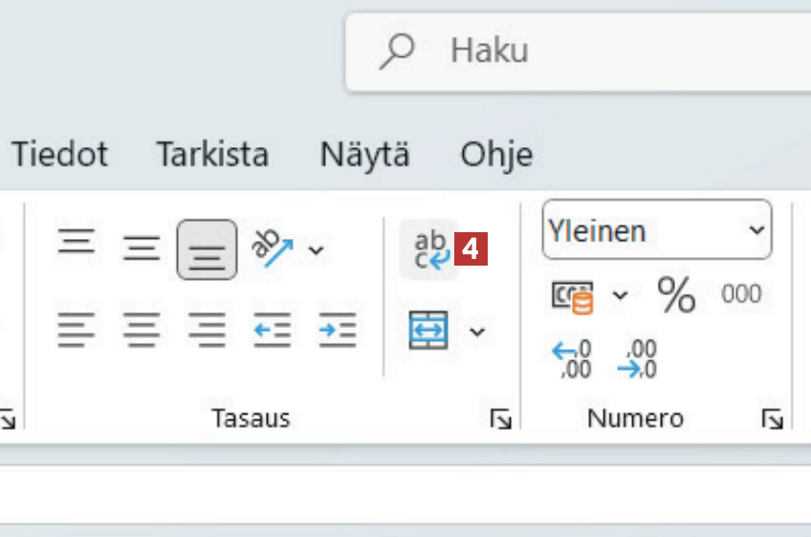Select the middle align icon

[141, 250]
